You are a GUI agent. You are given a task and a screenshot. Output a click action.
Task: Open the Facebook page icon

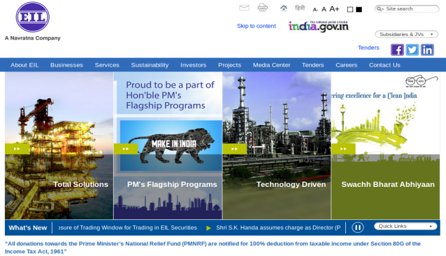(x=397, y=49)
